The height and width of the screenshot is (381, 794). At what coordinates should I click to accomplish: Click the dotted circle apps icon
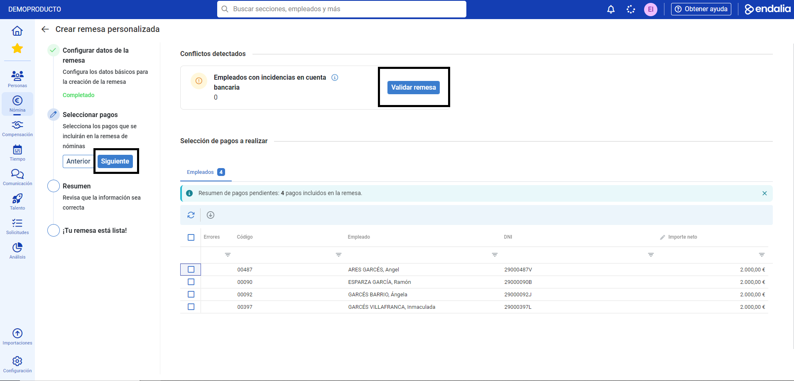click(631, 9)
